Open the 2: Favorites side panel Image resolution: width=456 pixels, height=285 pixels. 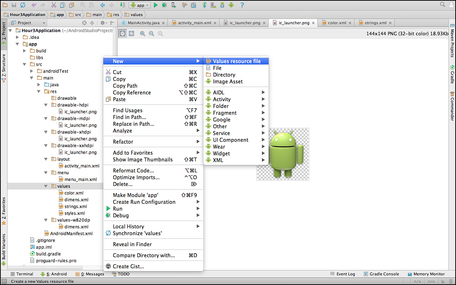4,211
